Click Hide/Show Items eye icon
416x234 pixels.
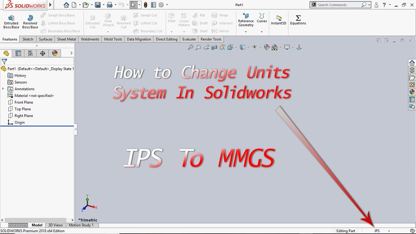(x=254, y=47)
